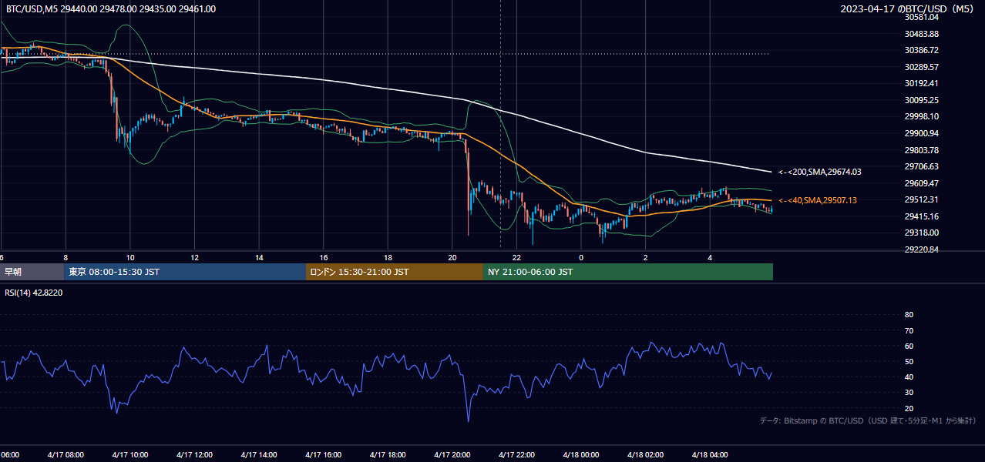
Task: Click price axis value 30483.88
Action: [921, 34]
